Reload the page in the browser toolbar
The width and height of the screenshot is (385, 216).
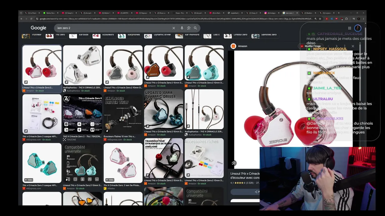[31, 19]
